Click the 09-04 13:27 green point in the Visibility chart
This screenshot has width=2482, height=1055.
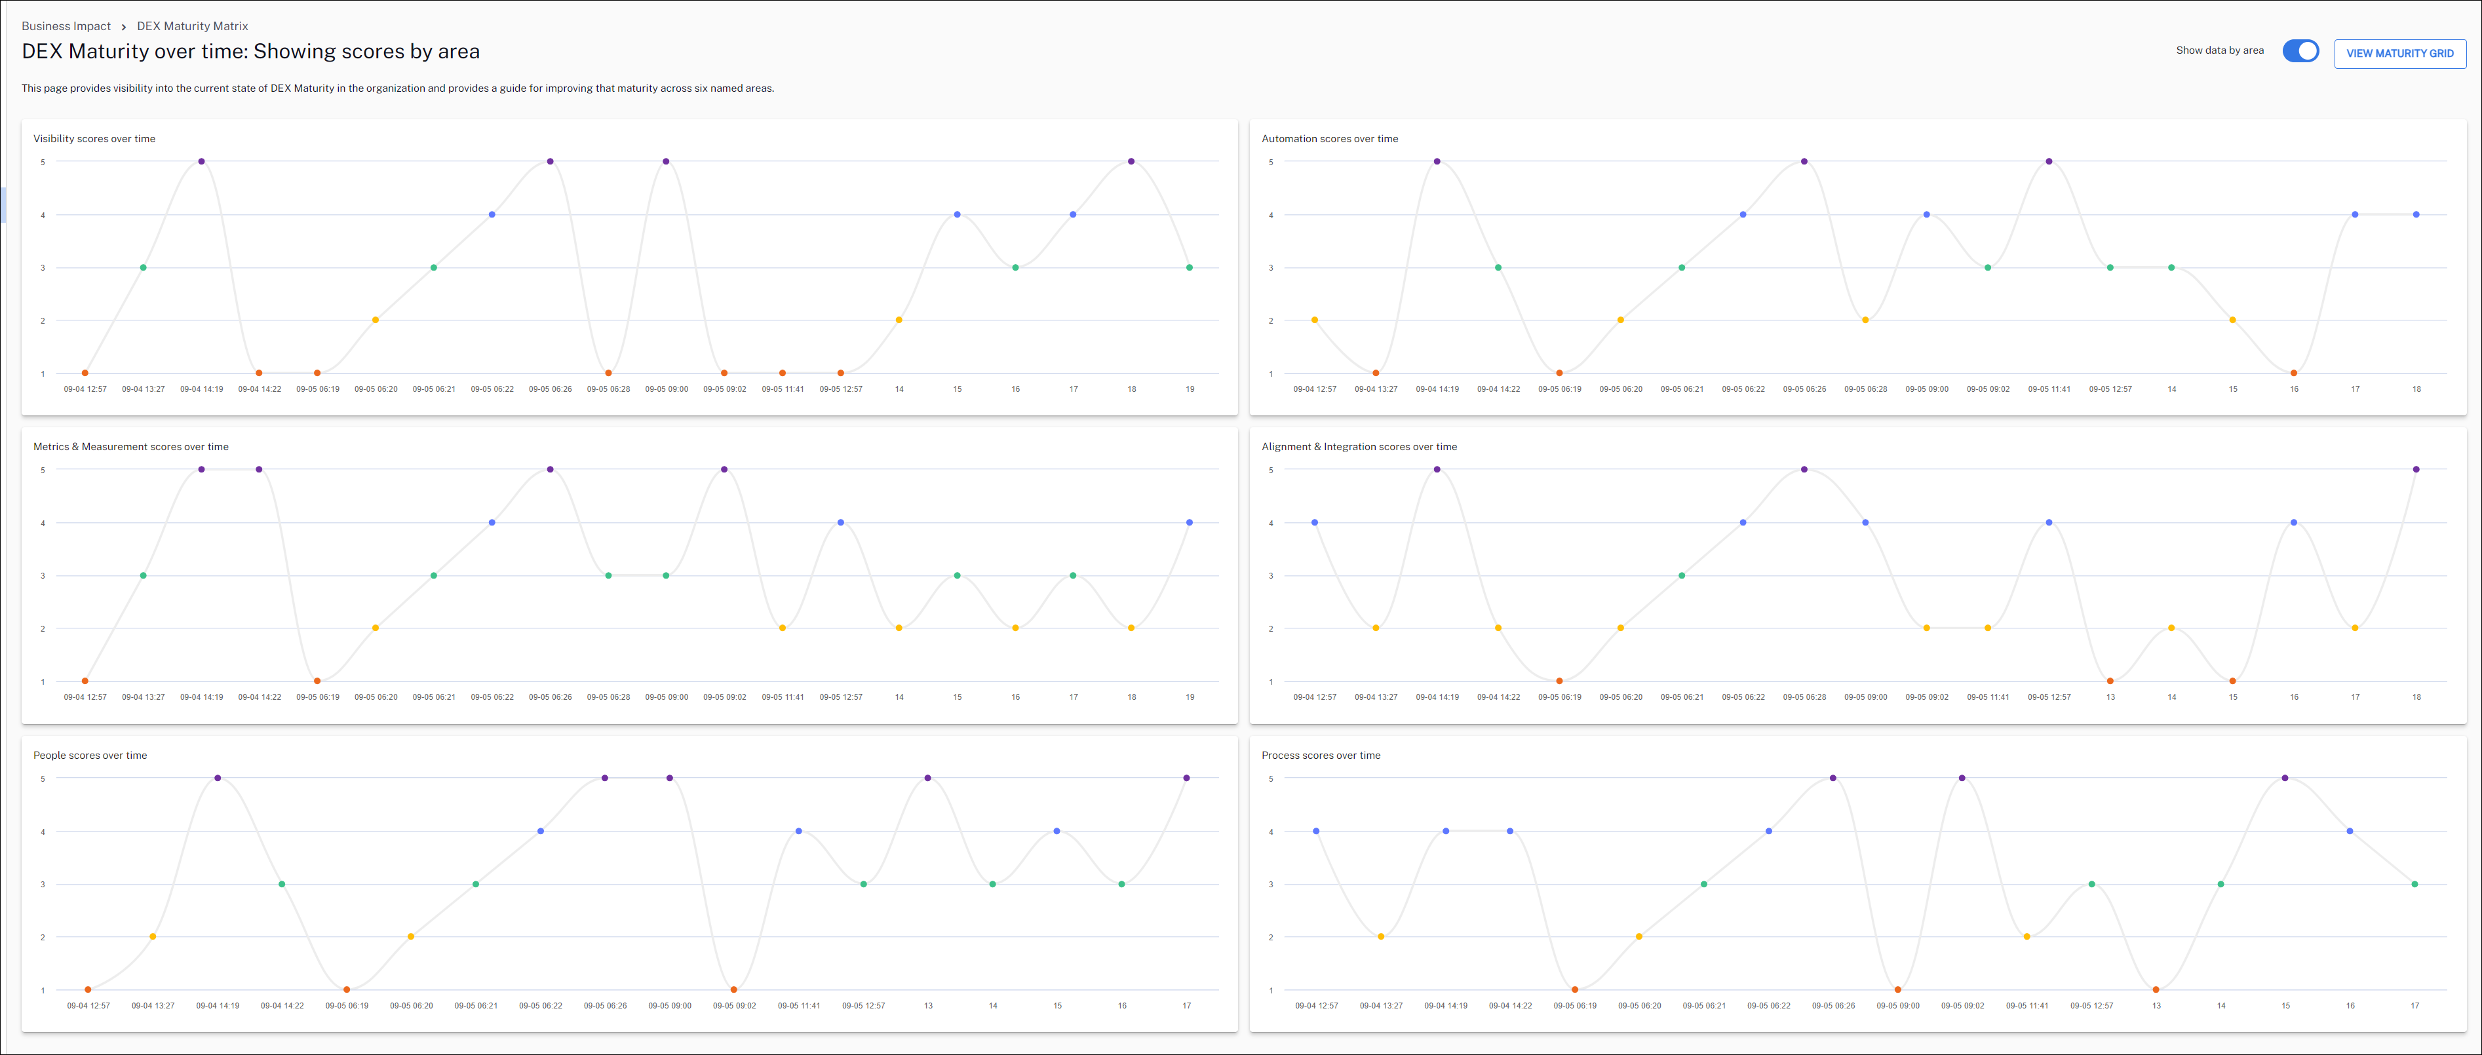144,268
